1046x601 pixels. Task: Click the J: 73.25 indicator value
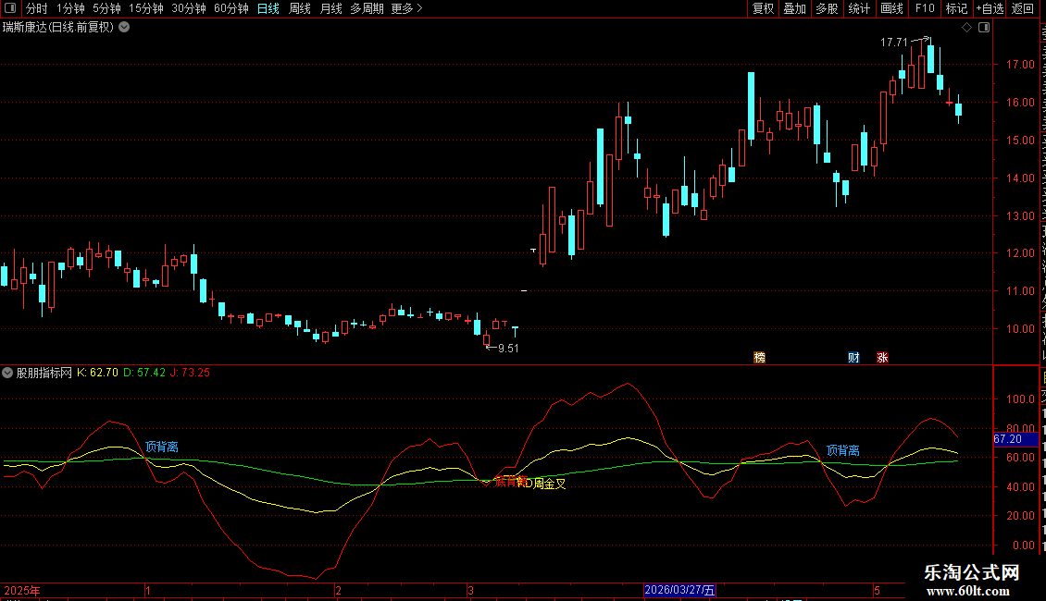190,373
